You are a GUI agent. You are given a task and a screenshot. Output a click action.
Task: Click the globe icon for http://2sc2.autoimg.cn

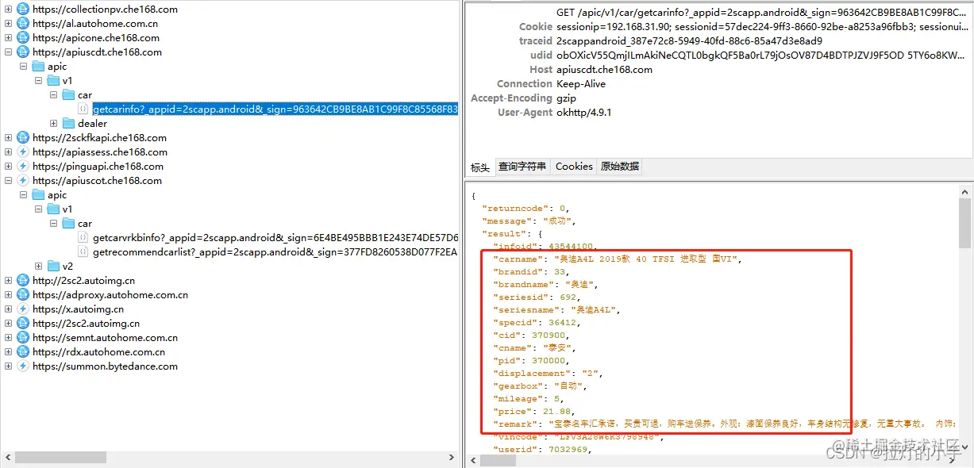coord(23,281)
